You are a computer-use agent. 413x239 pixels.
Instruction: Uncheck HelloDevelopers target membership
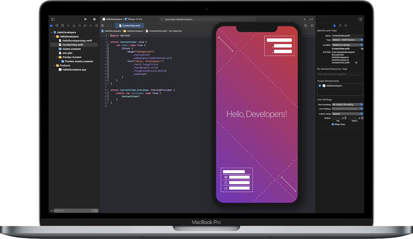(320, 86)
